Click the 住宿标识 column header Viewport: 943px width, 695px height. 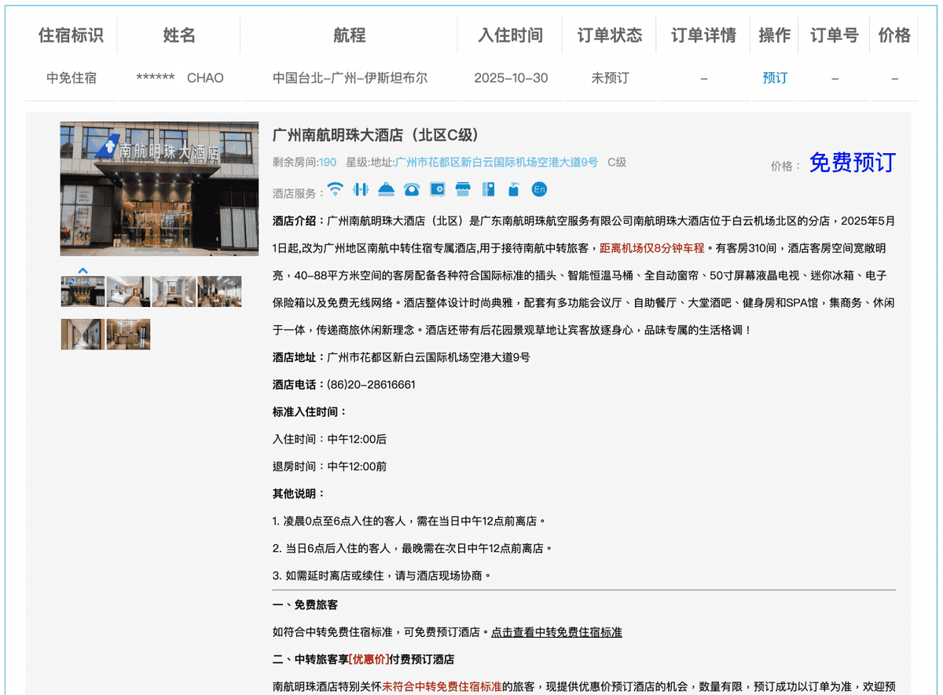tap(71, 35)
